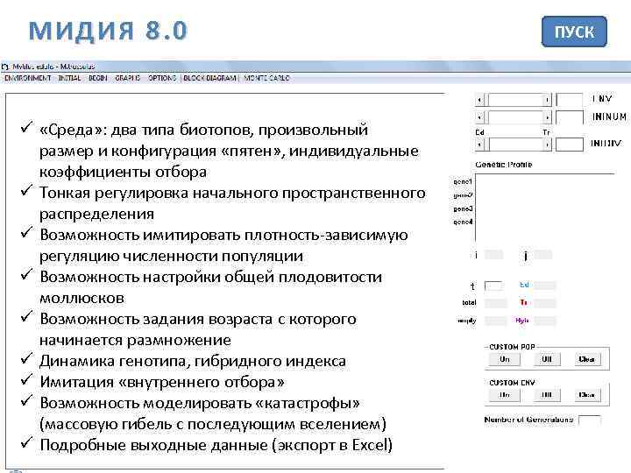Click the ENV value input box
The width and height of the screenshot is (631, 473).
pos(570,100)
